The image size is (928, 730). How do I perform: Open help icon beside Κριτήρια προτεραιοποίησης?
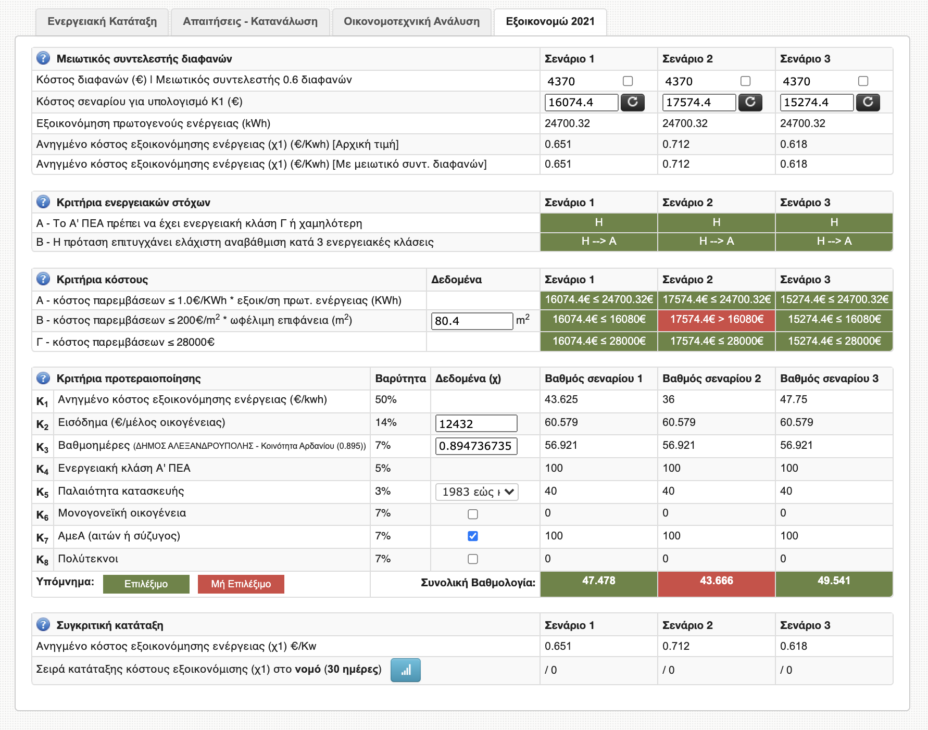pos(43,378)
